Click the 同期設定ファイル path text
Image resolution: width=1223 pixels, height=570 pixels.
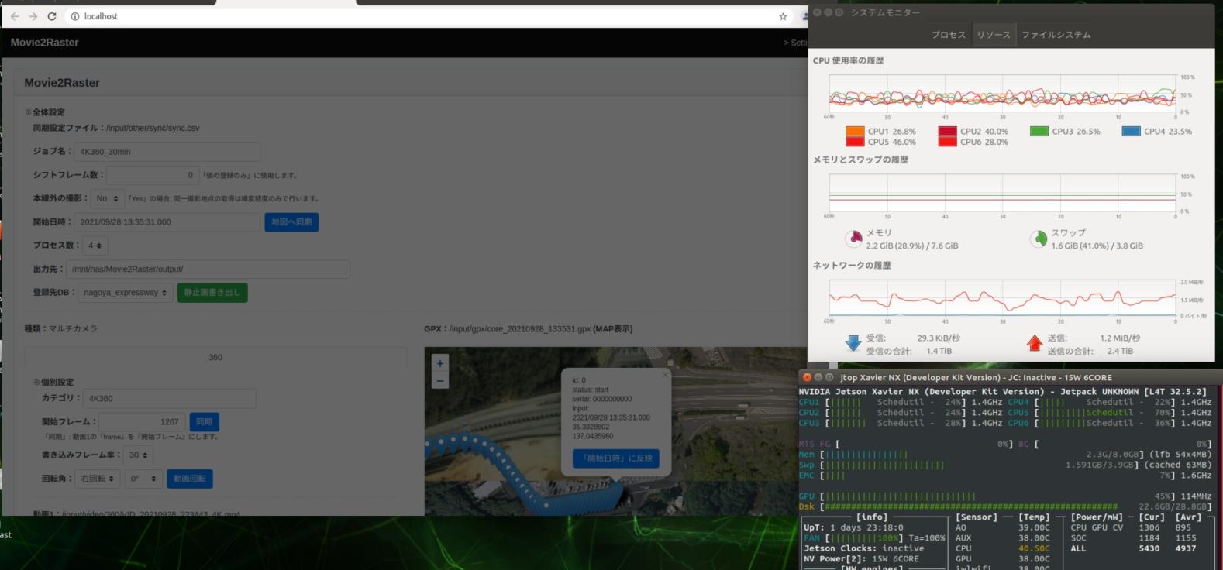pos(153,129)
